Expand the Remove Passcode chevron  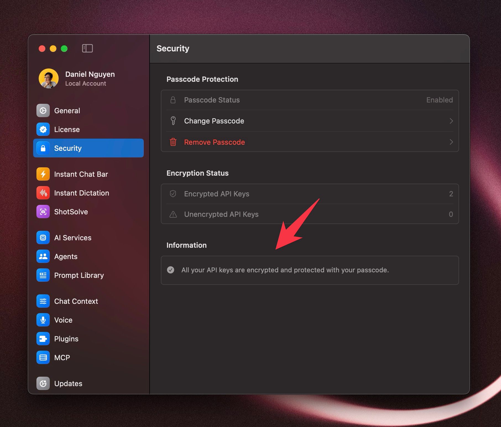tap(451, 142)
